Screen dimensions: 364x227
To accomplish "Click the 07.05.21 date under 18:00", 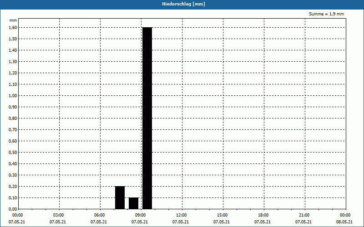I will 263,222.
